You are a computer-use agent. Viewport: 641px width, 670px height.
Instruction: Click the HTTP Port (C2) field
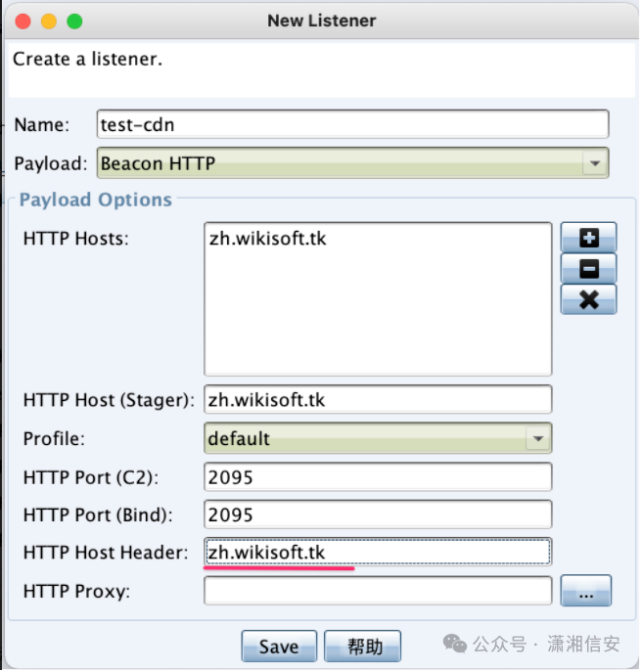[377, 476]
